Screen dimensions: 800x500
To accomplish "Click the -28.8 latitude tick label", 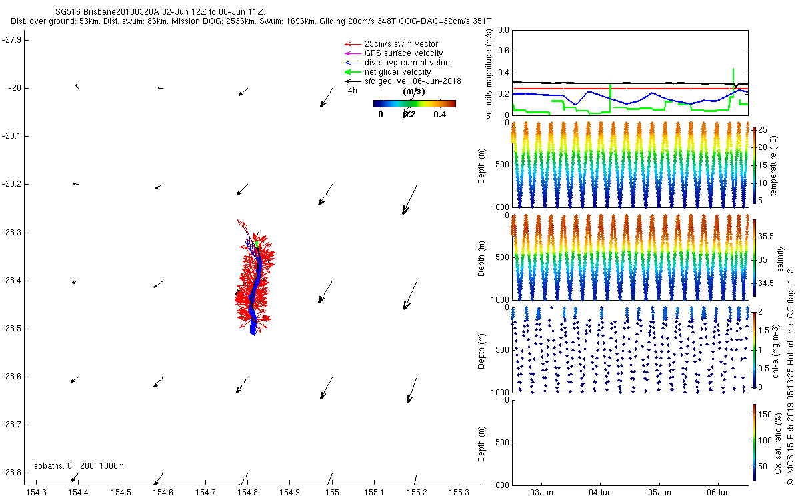I will point(11,473).
